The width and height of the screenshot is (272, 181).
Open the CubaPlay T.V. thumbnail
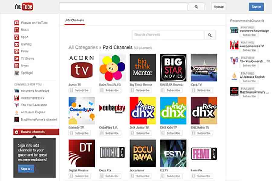pos(112,110)
